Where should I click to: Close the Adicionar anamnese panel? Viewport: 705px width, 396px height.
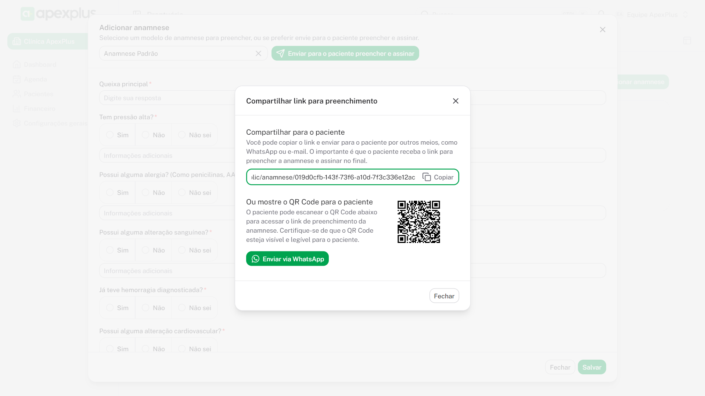click(603, 30)
